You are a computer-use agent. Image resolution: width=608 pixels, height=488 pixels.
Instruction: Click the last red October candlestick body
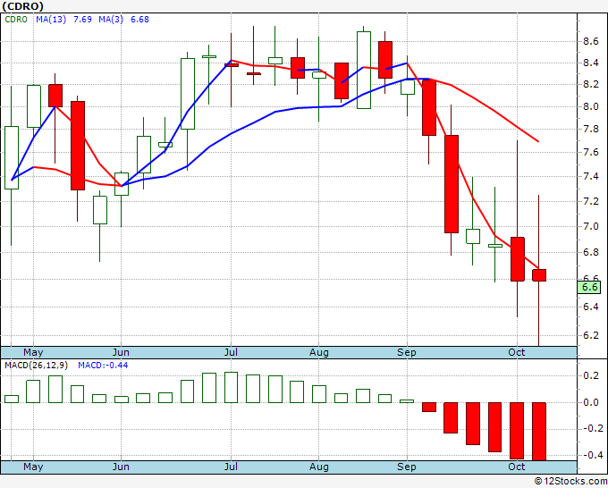[x=539, y=275]
